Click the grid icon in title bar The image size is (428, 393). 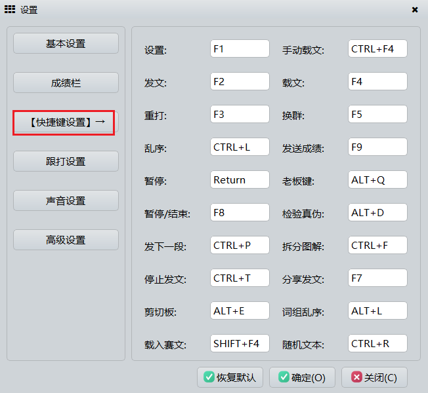tap(10, 10)
